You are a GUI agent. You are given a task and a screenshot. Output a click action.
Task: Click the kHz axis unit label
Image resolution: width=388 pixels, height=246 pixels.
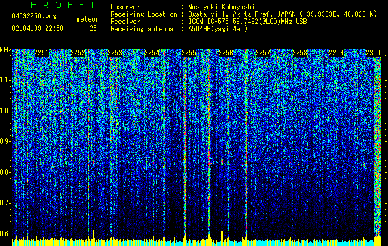pos(6,50)
